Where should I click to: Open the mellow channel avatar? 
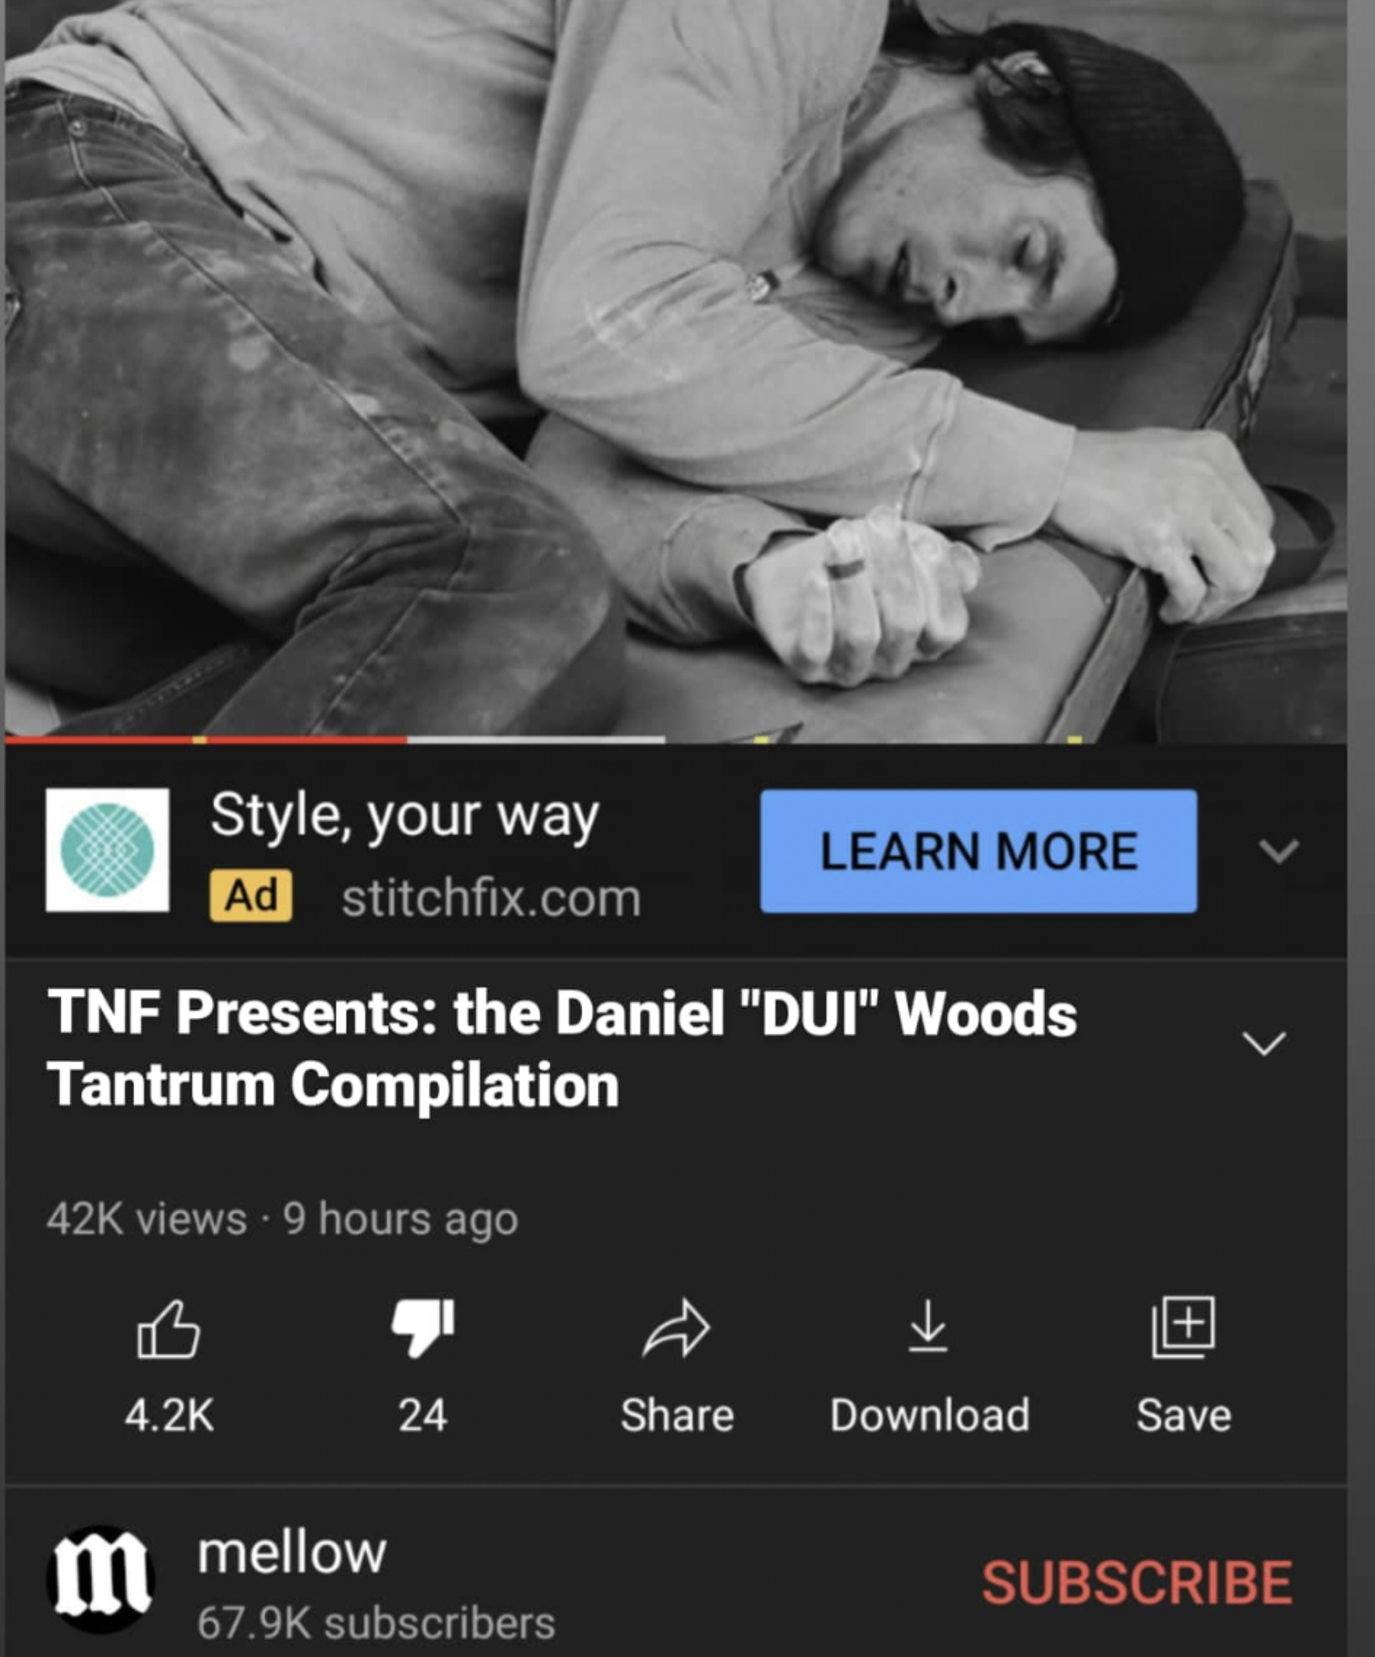[x=100, y=1579]
